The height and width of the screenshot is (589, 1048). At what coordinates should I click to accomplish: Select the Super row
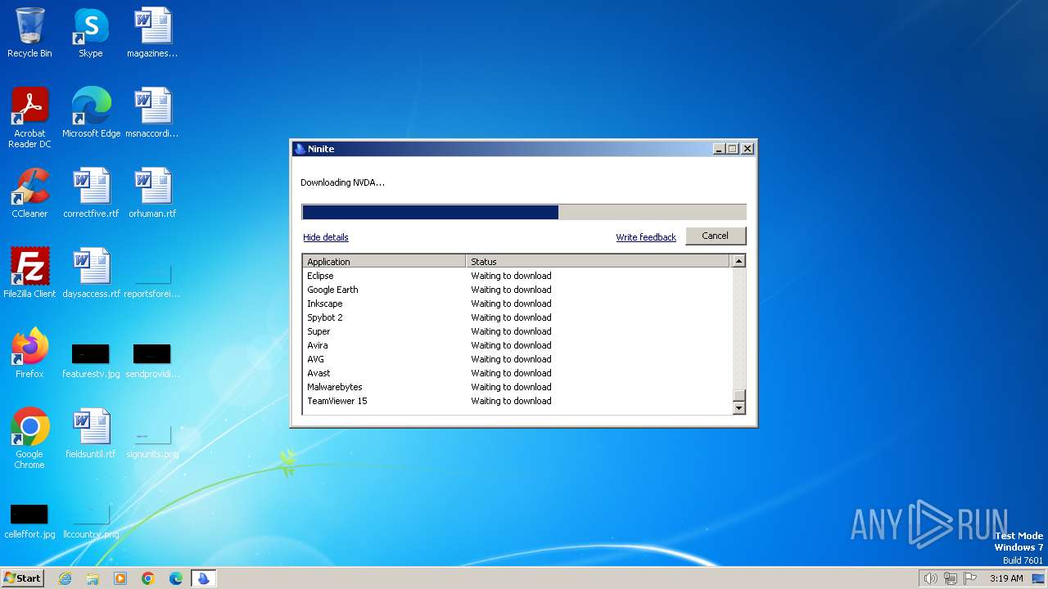517,331
